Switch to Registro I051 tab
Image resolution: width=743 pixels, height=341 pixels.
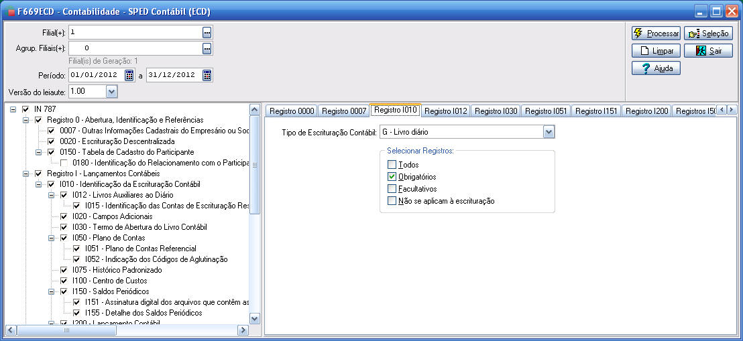click(x=547, y=111)
